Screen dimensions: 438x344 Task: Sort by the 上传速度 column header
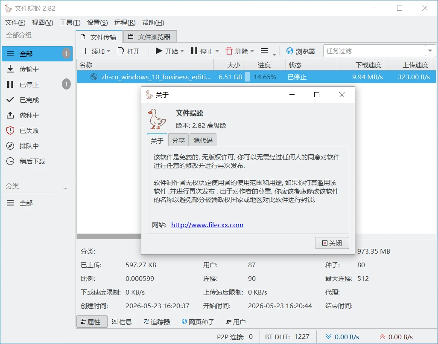pyautogui.click(x=408, y=65)
